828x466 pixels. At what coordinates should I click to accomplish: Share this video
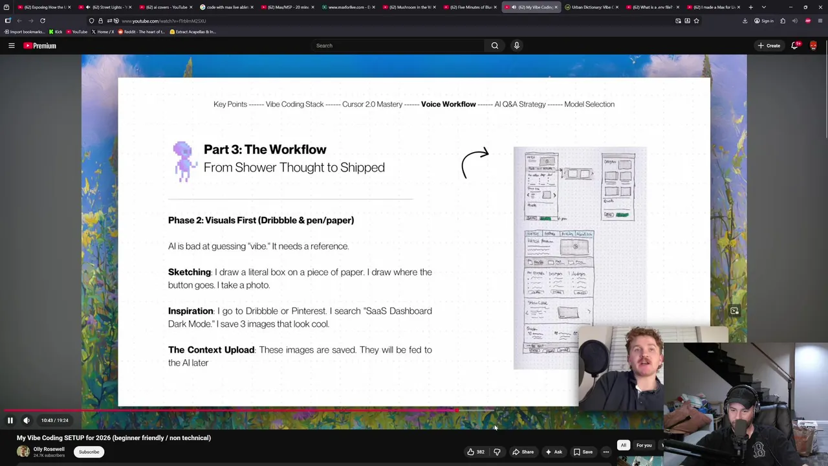tap(523, 452)
